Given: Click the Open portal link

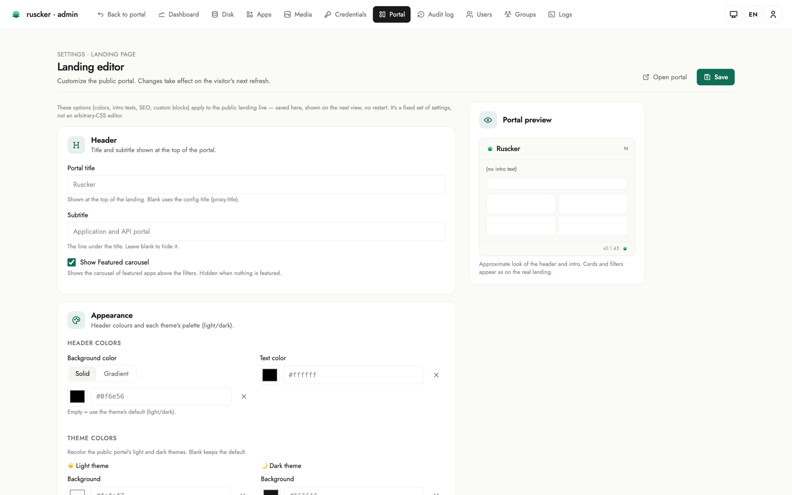Looking at the screenshot, I should pyautogui.click(x=665, y=77).
